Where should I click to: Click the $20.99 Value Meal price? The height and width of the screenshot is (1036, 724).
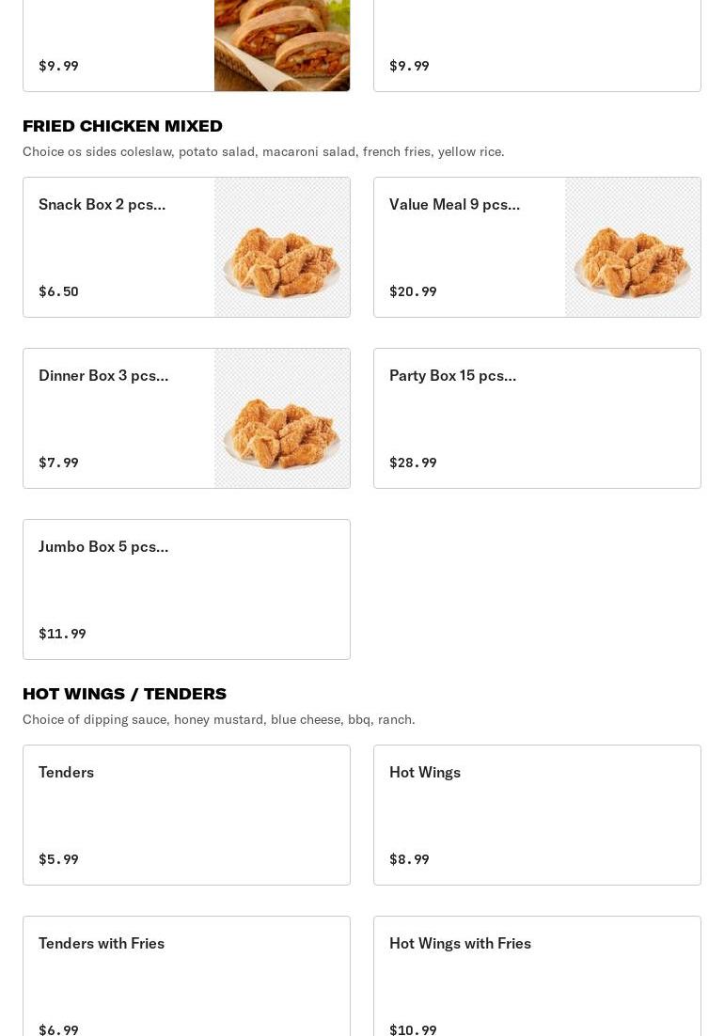point(413,291)
